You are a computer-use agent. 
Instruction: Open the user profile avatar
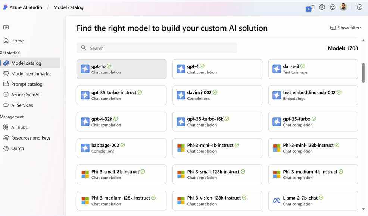[x=343, y=7]
